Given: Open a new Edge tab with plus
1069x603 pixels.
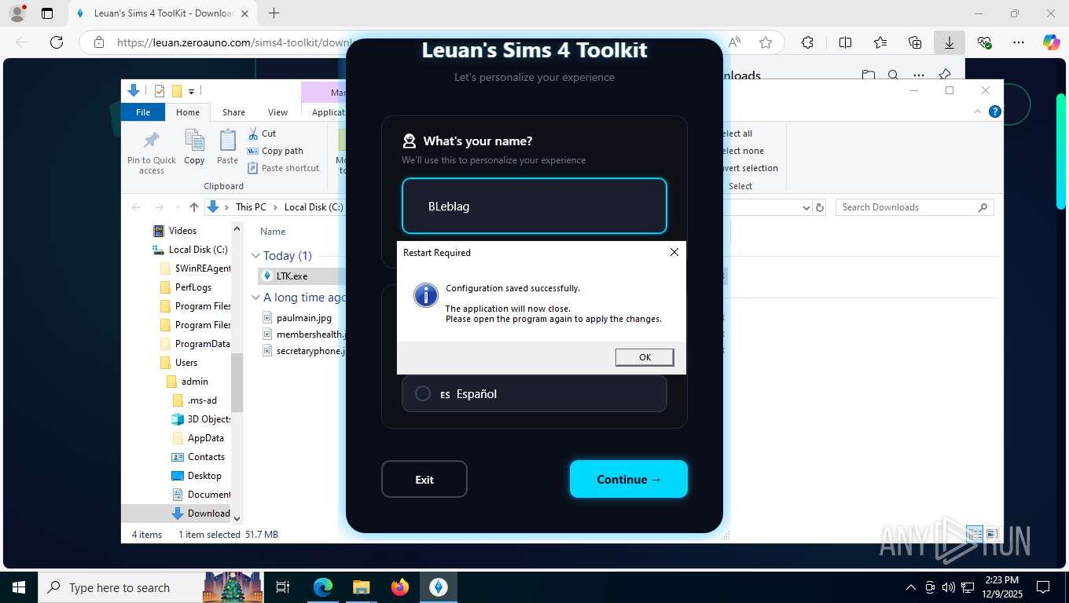Looking at the screenshot, I should point(274,13).
